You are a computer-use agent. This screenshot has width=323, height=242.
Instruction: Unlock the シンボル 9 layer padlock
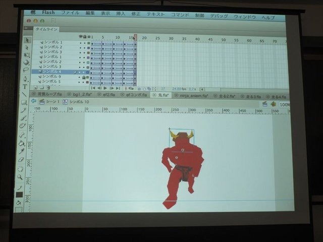84,77
